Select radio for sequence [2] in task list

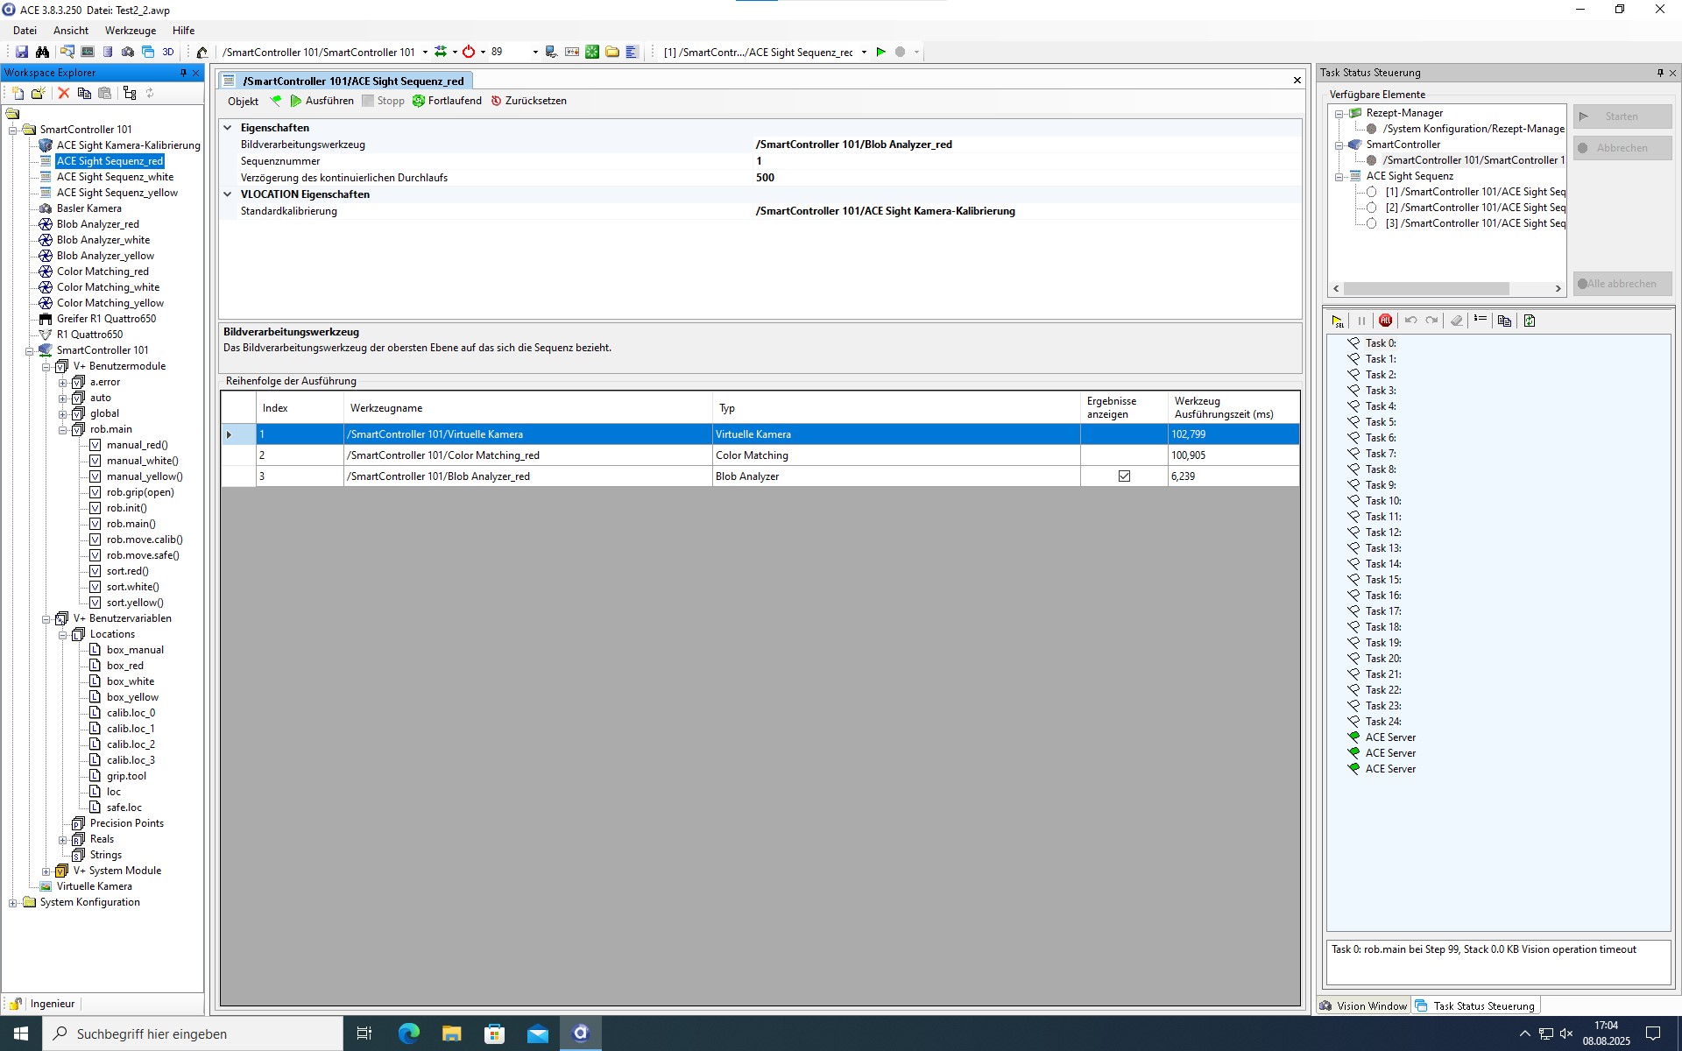point(1372,208)
